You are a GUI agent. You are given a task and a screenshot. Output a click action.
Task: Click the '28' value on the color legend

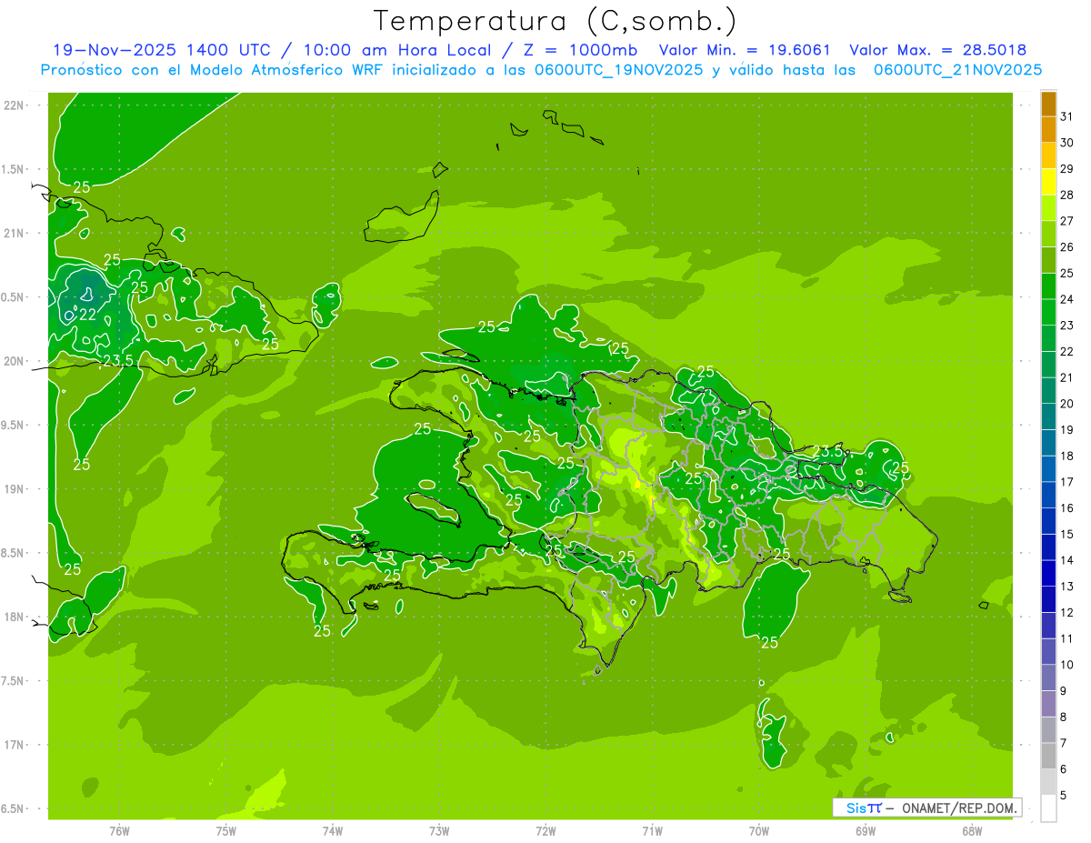1066,195
